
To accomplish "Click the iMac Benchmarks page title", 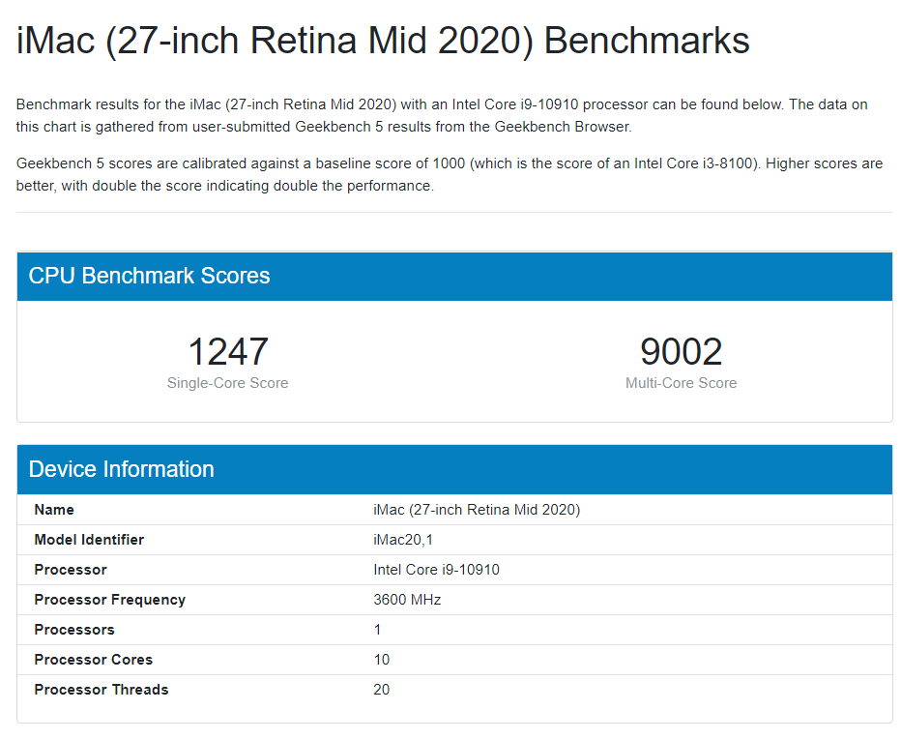I will pyautogui.click(x=383, y=41).
